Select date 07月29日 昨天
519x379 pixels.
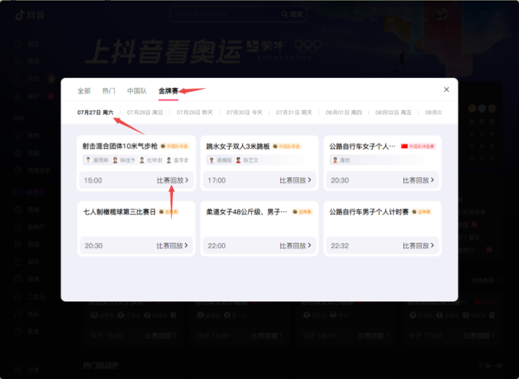(x=195, y=112)
